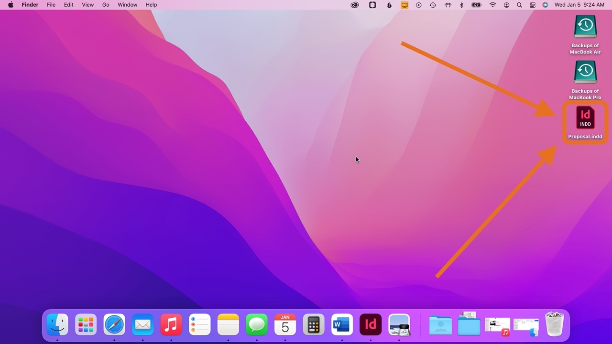Open the Trash in the Dock
Image resolution: width=612 pixels, height=344 pixels.
pos(555,324)
